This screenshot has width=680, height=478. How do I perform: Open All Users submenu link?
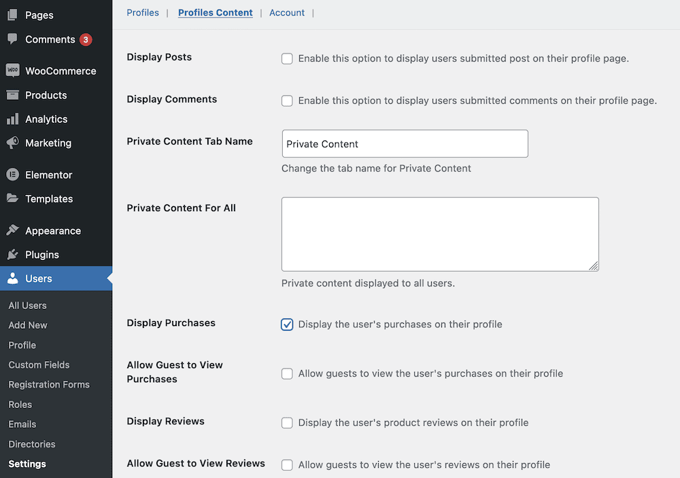(27, 306)
